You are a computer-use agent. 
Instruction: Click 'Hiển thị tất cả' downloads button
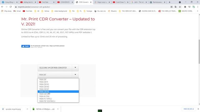pyautogui.click(x=189, y=109)
